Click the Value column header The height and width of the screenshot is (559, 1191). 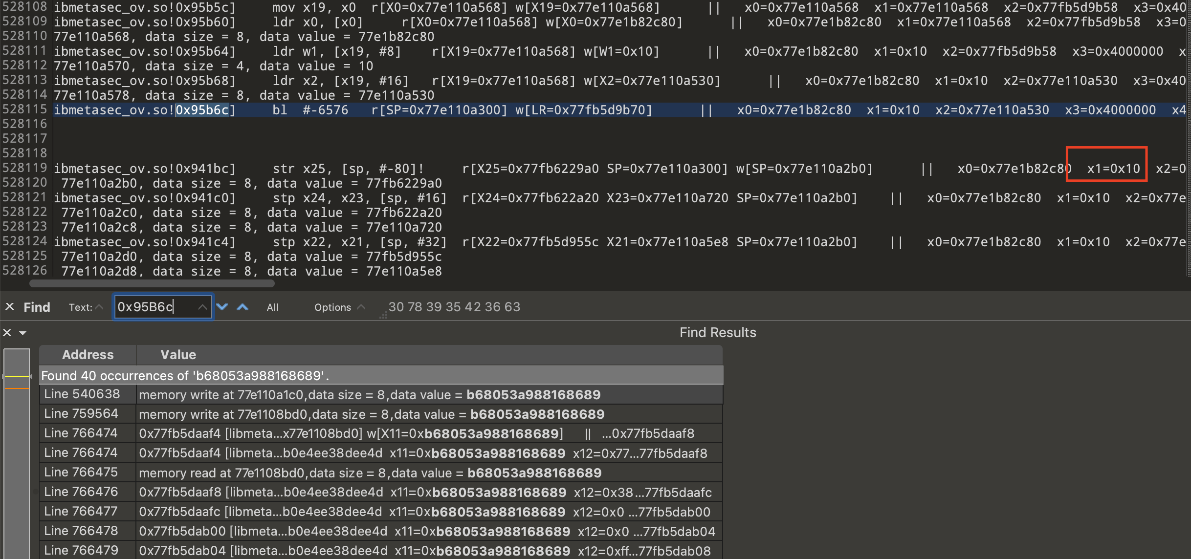click(x=178, y=355)
